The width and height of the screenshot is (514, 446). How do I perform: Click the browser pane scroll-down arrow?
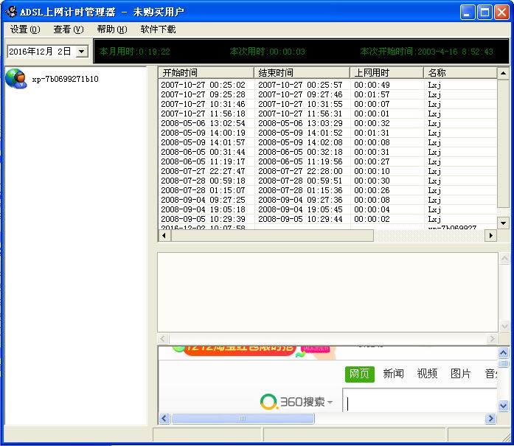coord(503,406)
